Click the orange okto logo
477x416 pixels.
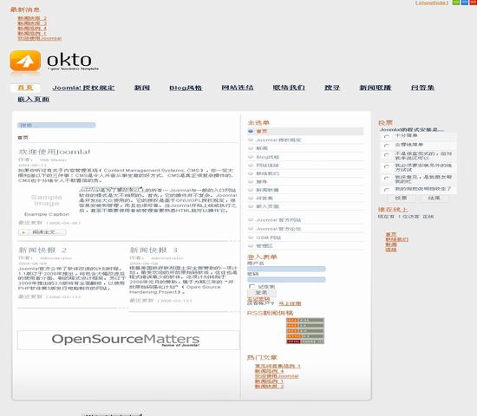click(25, 61)
